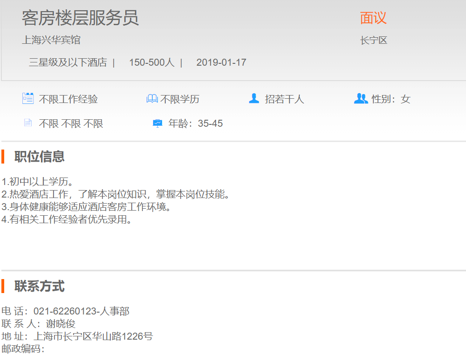Click the single person icon beside 招若干人
This screenshot has width=466, height=362.
point(254,98)
